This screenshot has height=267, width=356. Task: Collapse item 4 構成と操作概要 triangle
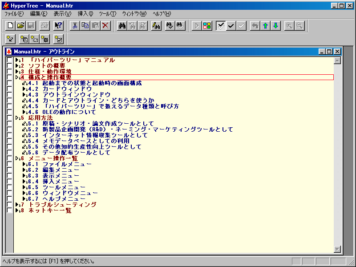17,77
